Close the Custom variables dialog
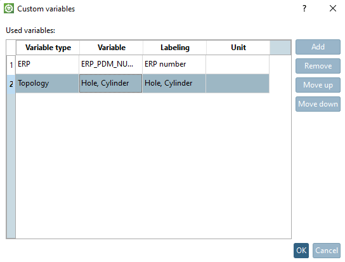The height and width of the screenshot is (262, 345). coord(333,8)
